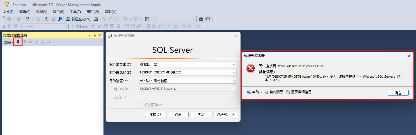This screenshot has height=135, width=416.
Task: Click the Filter funnel icon in Object Explorer
Action: [37, 42]
